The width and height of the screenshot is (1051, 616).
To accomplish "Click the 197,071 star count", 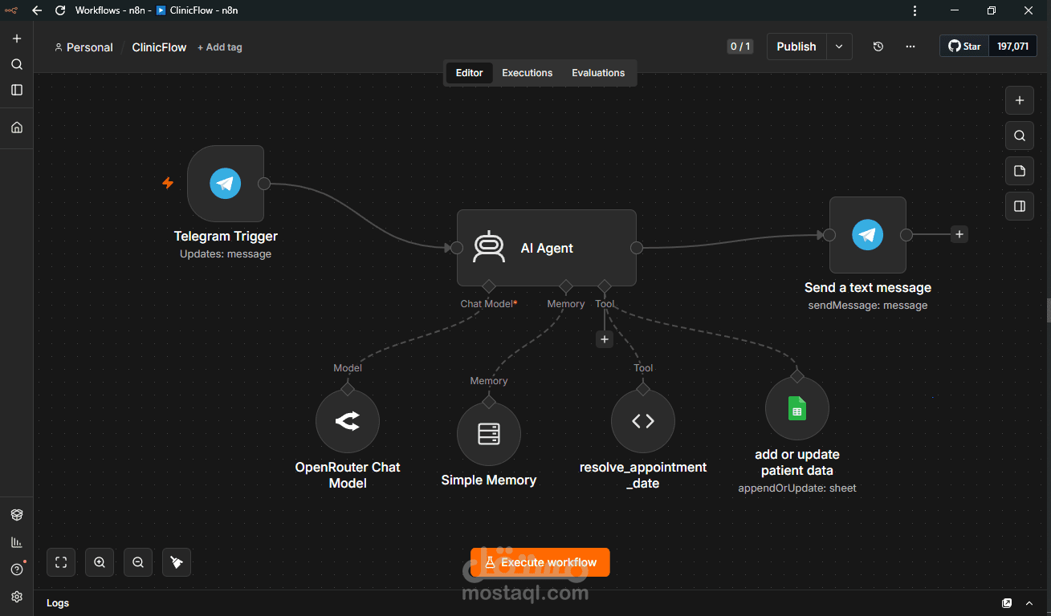I will (x=1012, y=47).
